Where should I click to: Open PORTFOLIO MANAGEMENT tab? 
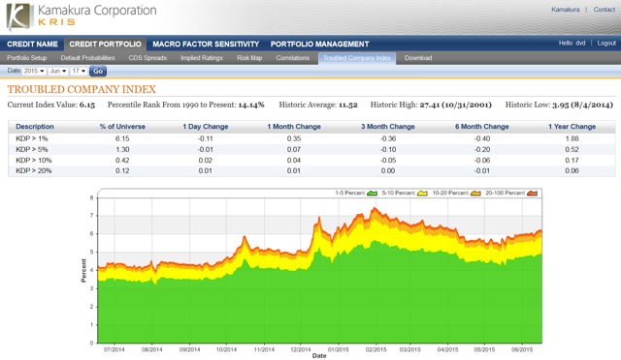(319, 45)
